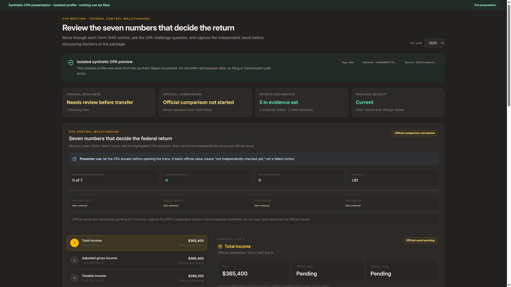Open the Package Receipt card
The image size is (511, 287).
pyautogui.click(x=398, y=102)
